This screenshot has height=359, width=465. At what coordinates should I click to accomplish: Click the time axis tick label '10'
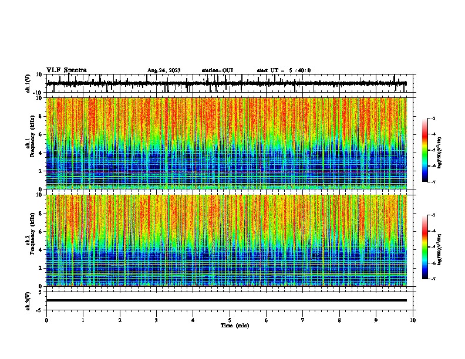click(x=413, y=320)
